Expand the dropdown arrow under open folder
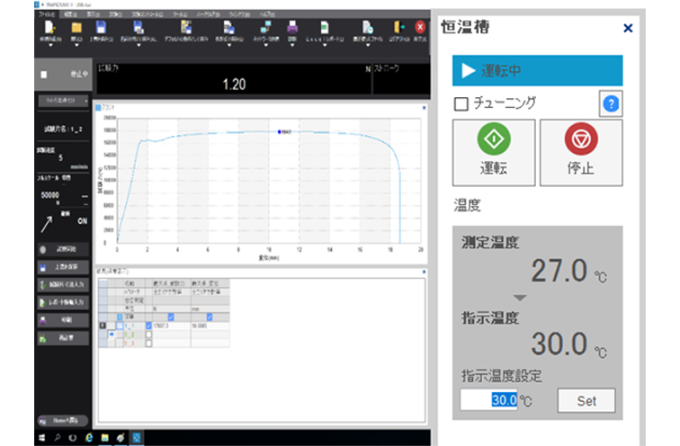 76,45
